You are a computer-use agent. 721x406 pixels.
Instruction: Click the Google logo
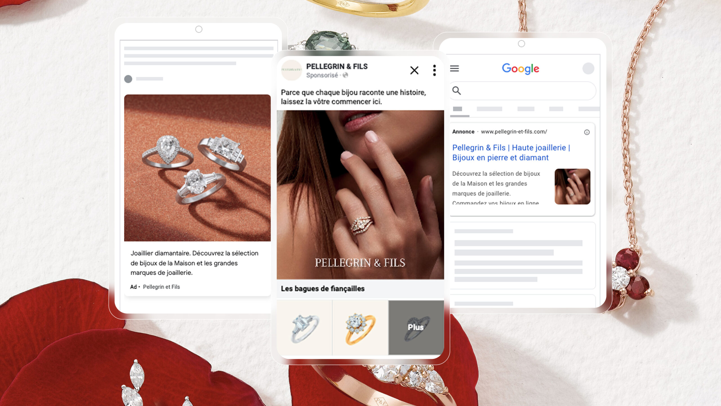[520, 69]
